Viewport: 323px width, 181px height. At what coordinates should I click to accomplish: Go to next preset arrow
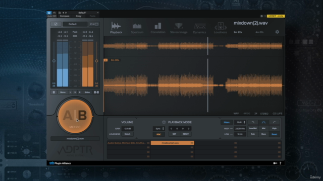tap(66, 13)
